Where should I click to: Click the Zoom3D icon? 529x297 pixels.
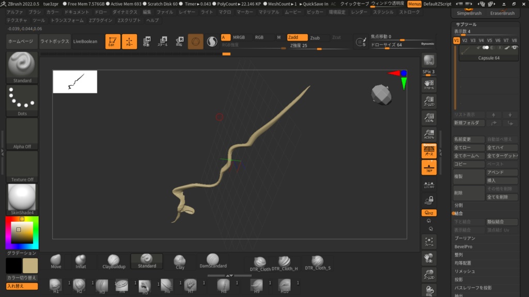point(429,274)
